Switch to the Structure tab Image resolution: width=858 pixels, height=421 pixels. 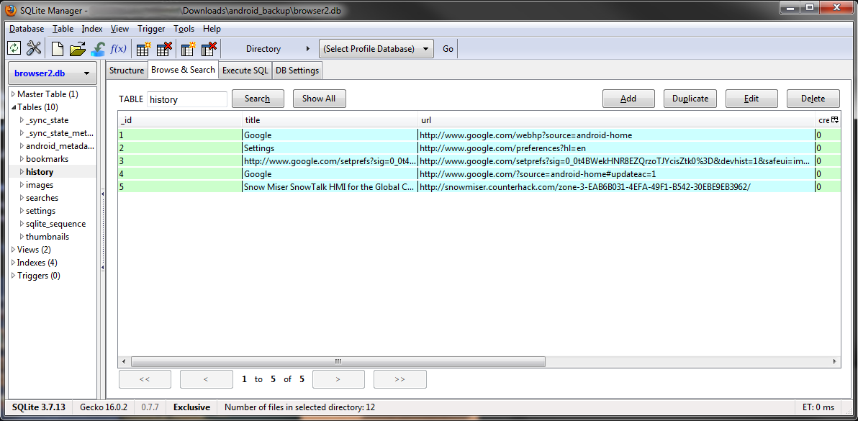(127, 71)
